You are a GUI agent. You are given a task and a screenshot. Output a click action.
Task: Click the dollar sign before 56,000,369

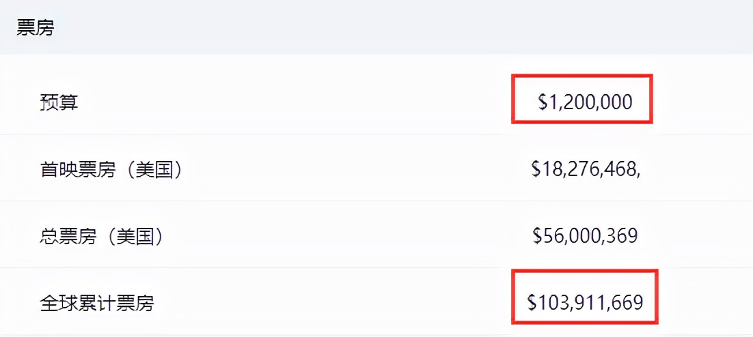[x=538, y=236]
